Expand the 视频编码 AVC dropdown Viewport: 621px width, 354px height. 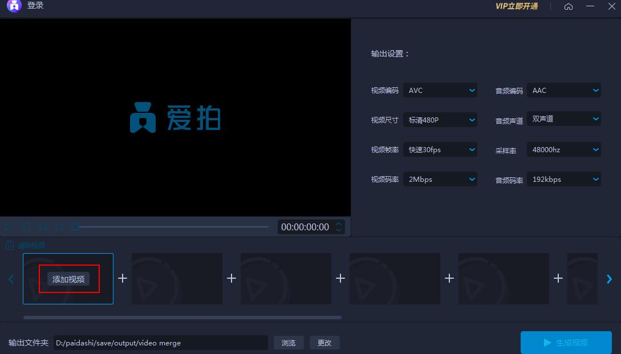pos(440,91)
